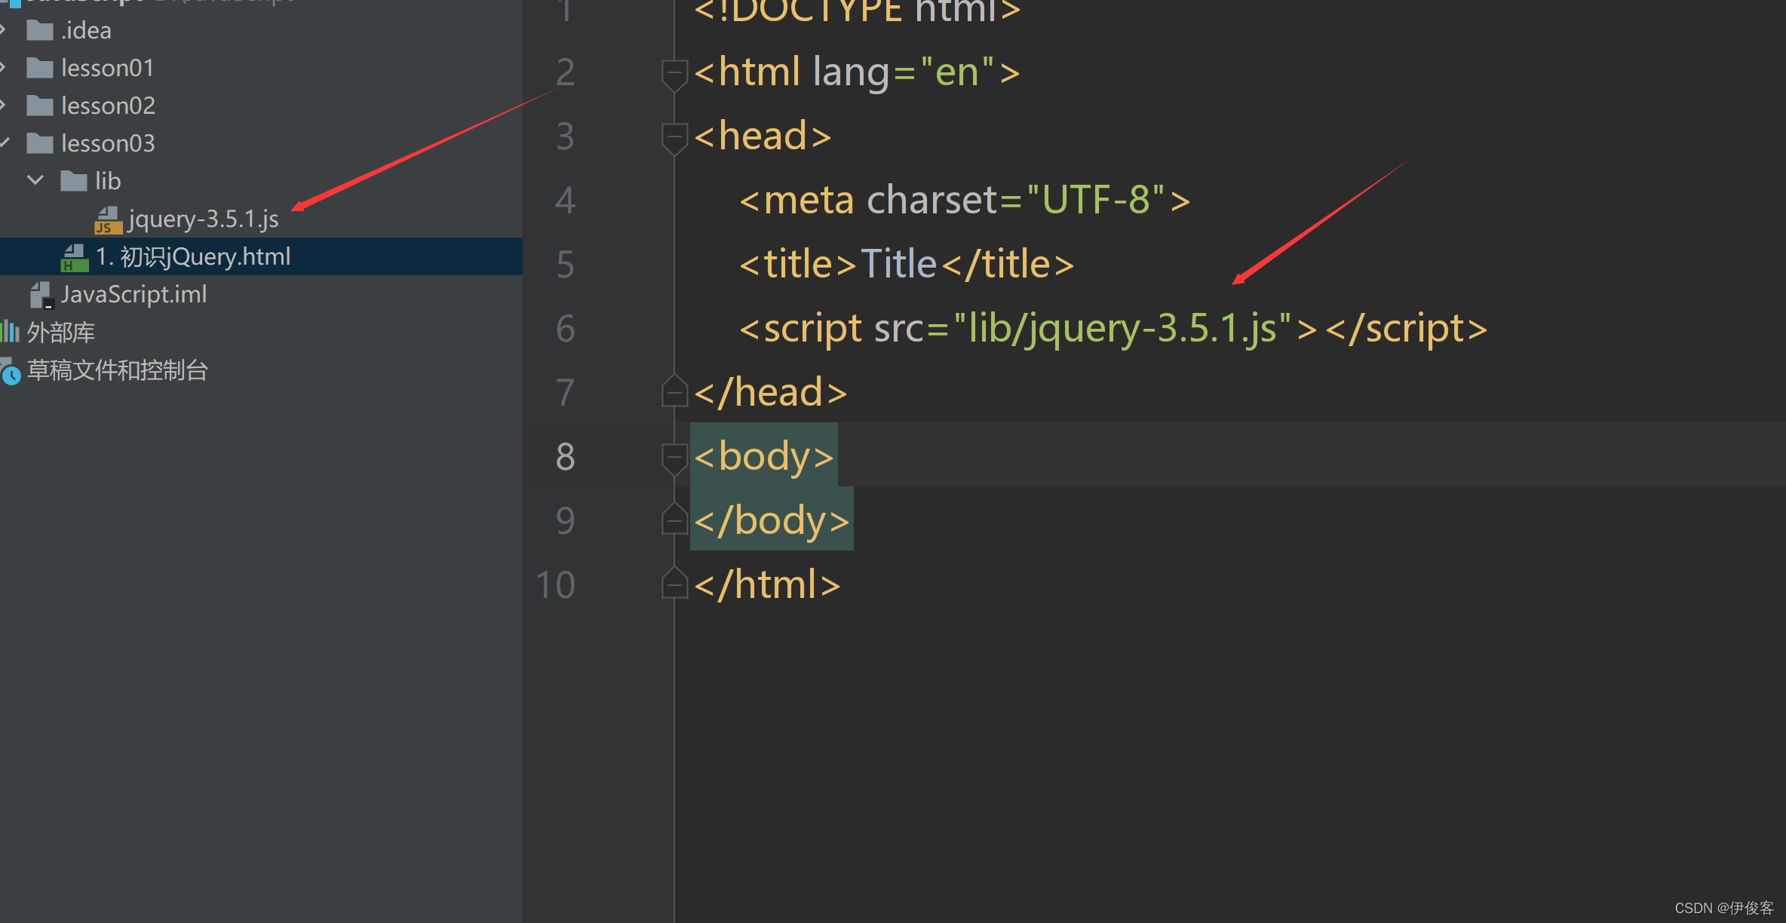Click line number 3 in gutter

[566, 136]
